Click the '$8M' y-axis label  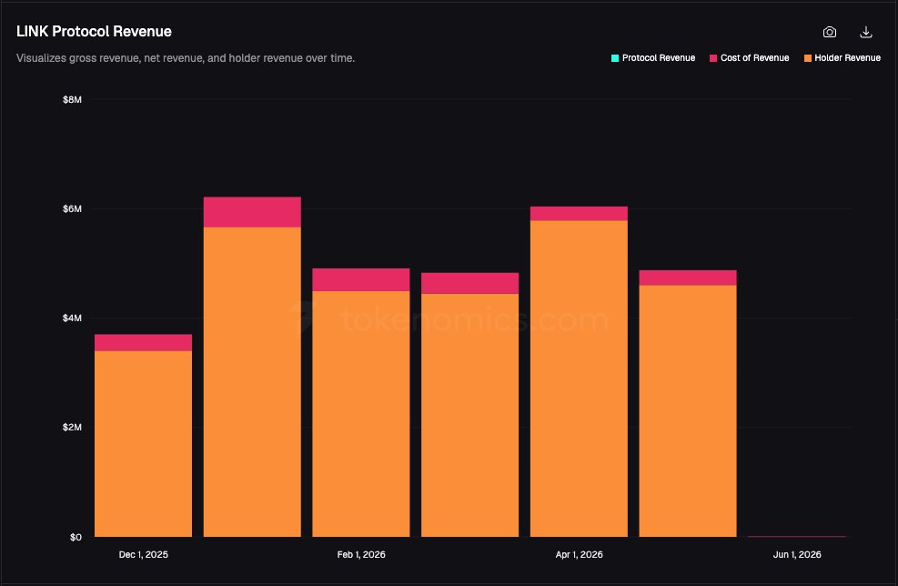72,100
